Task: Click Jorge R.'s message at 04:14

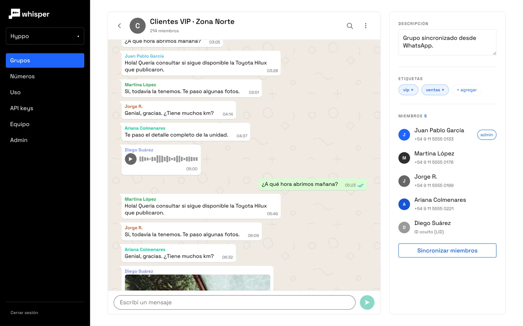Action: tap(178, 111)
